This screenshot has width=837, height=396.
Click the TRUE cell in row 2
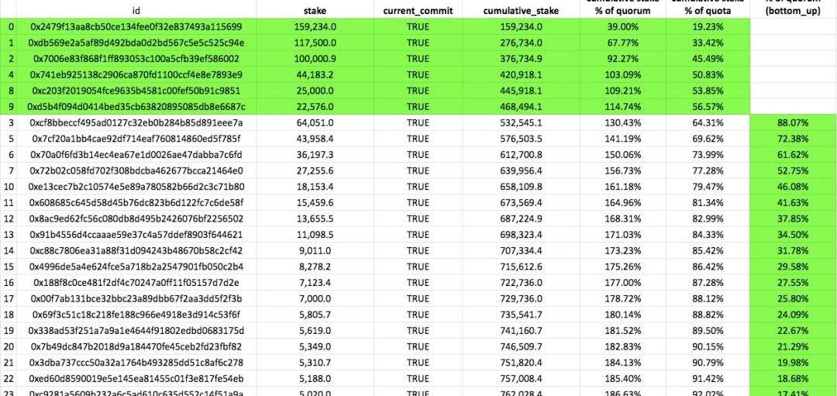click(x=417, y=59)
